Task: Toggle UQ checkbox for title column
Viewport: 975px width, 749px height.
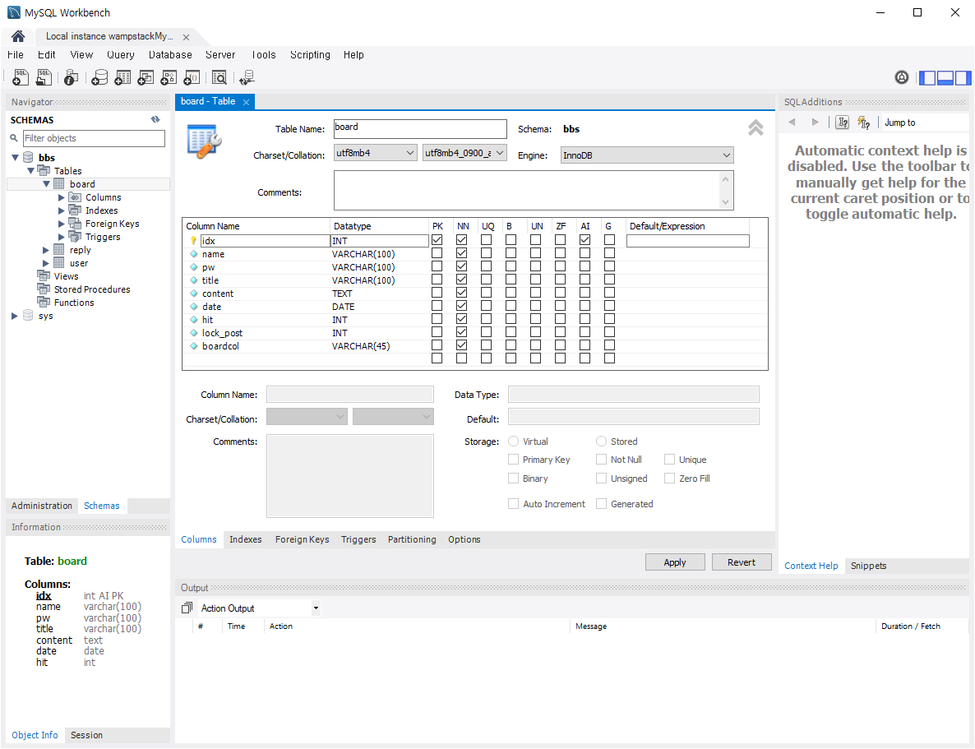Action: coord(486,280)
